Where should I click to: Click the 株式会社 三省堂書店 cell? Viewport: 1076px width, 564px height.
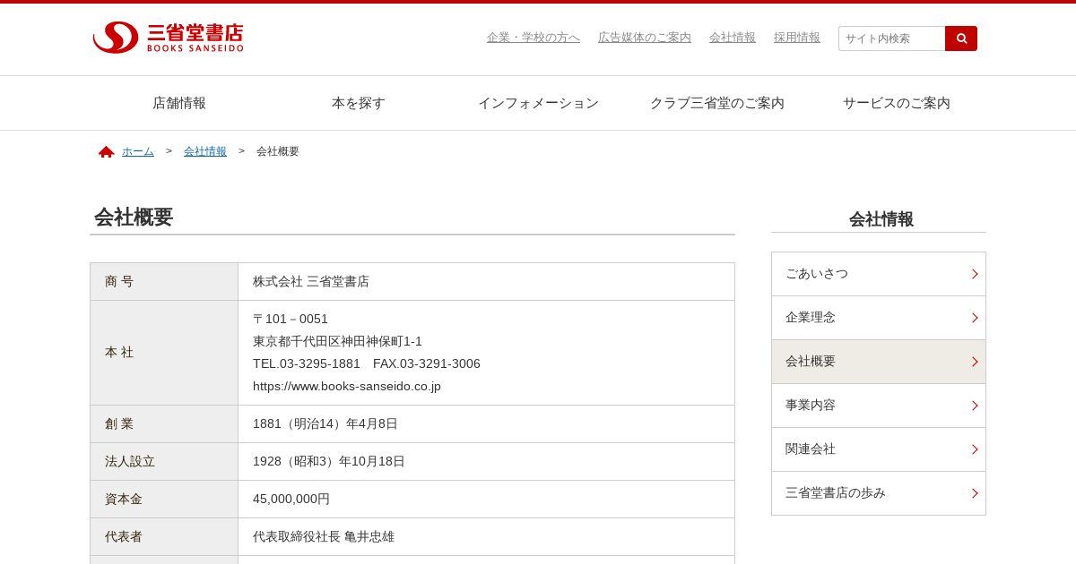click(486, 281)
